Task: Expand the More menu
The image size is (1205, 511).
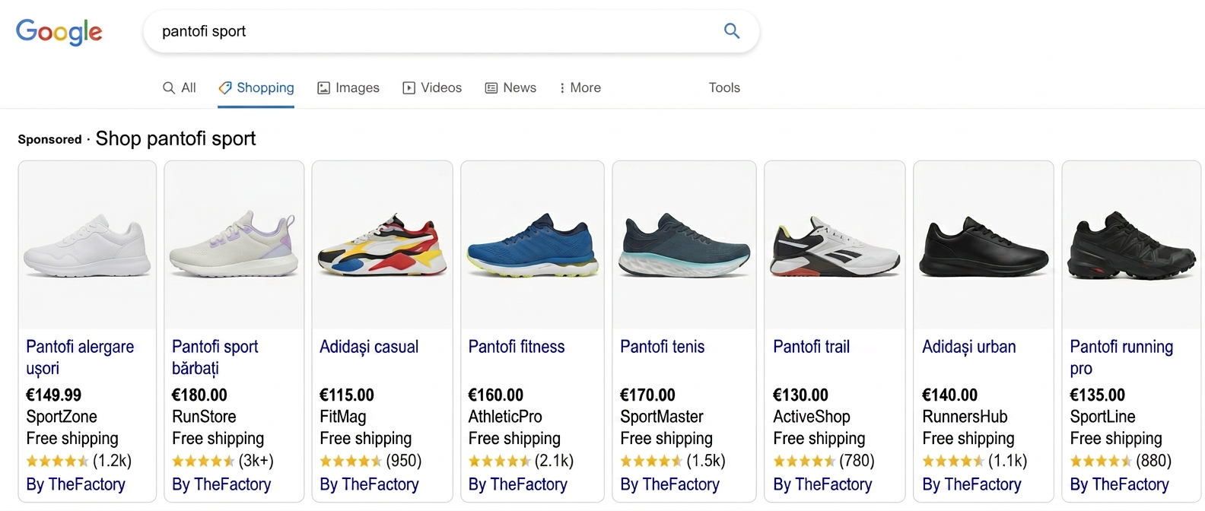Action: 580,87
